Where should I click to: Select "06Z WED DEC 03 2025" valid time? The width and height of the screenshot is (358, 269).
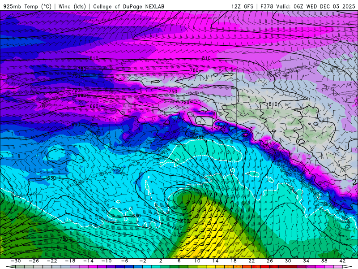point(324,6)
